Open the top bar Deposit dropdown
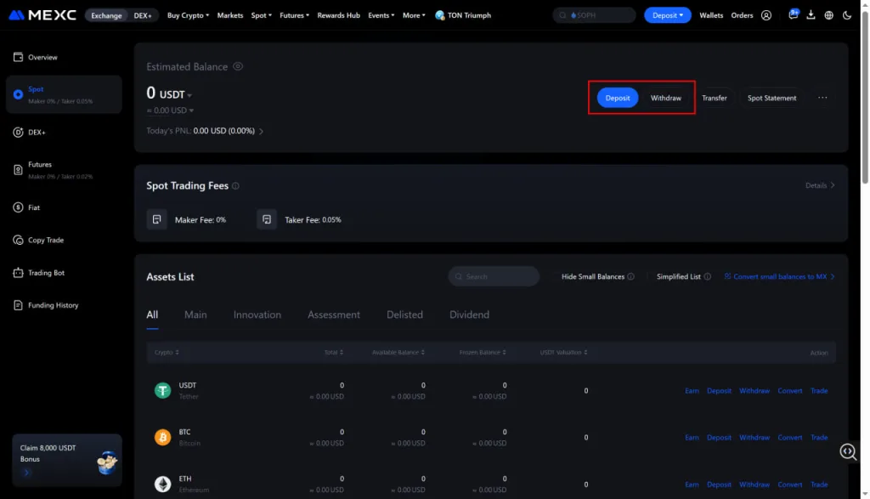The image size is (870, 499). click(668, 15)
